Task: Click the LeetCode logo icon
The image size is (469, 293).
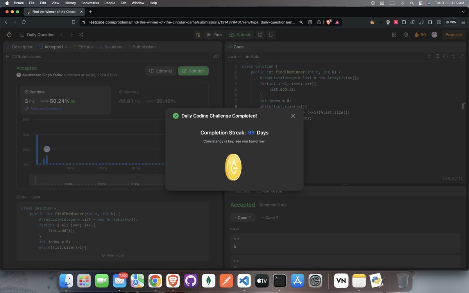Action: pos(9,35)
